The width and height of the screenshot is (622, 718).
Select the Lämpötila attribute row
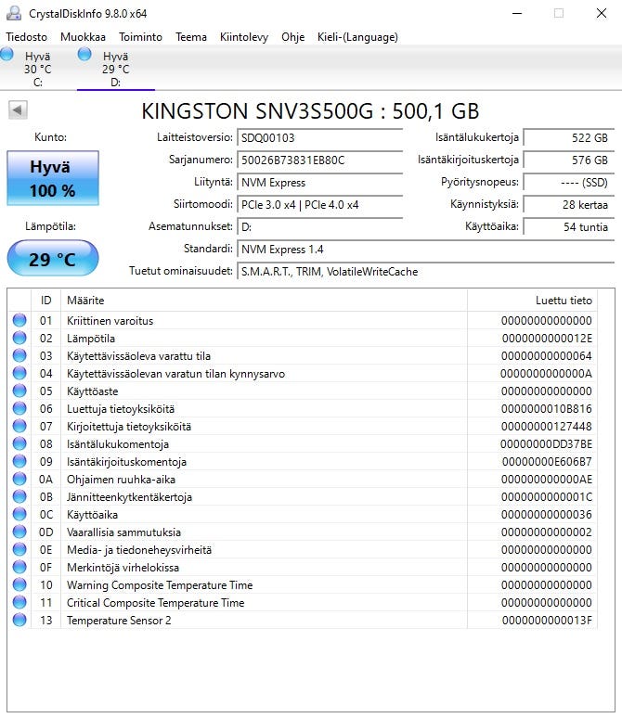point(279,339)
